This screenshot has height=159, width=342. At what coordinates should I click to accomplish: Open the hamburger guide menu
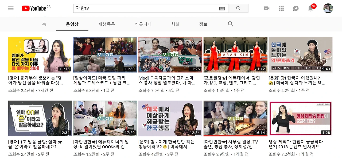[11, 8]
